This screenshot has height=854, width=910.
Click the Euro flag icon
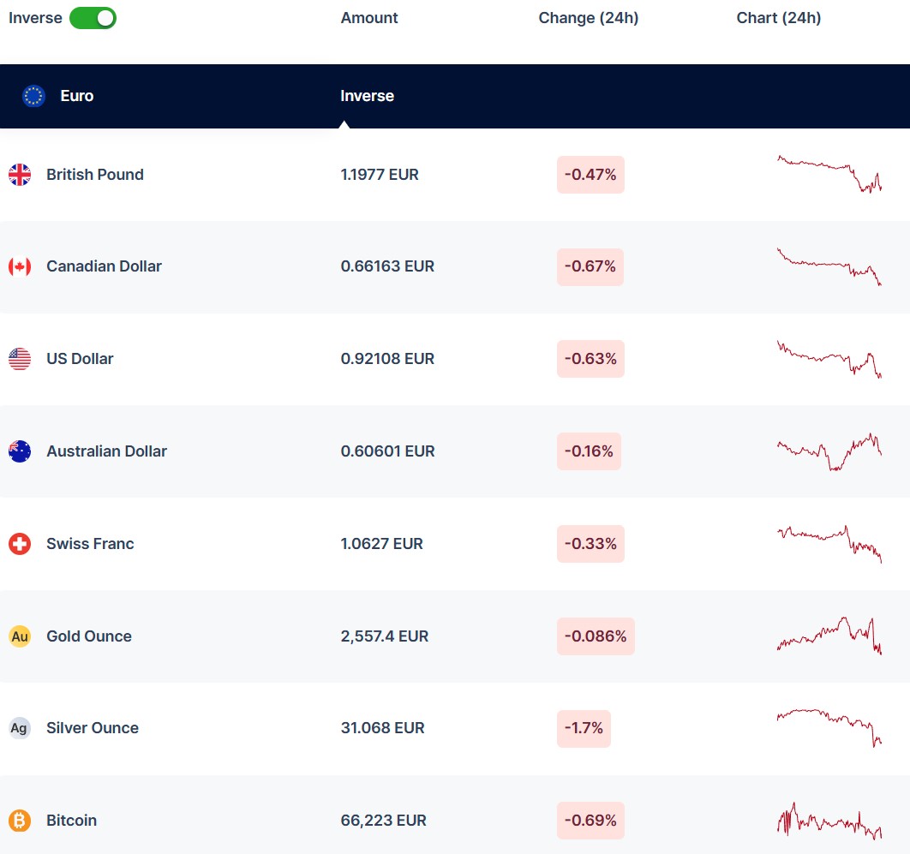[33, 96]
